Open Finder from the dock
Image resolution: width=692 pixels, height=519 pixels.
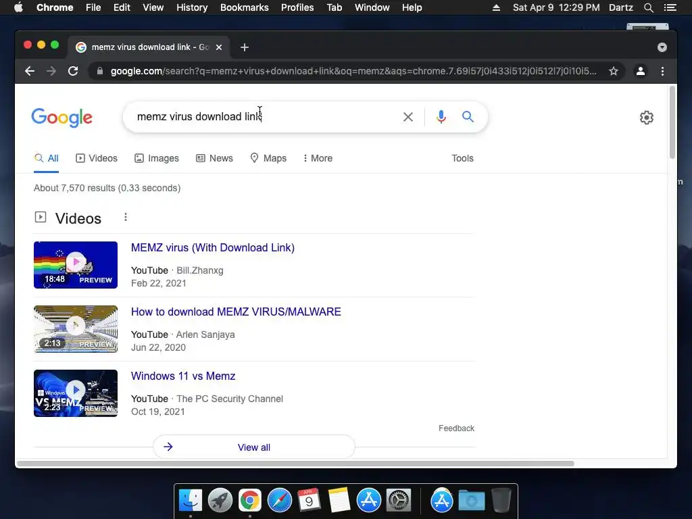190,500
